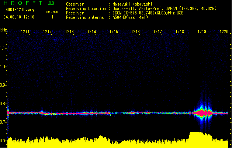Click the raised yellow power plateau under 1219

click(201, 139)
